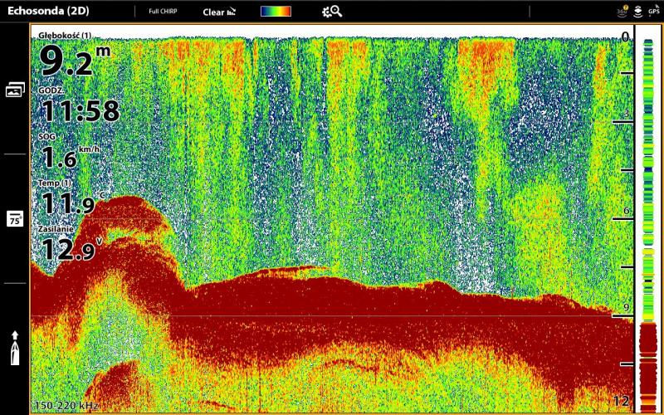The image size is (664, 415).
Task: Tap the GODZ. time readout 11:58
Action: tap(79, 106)
